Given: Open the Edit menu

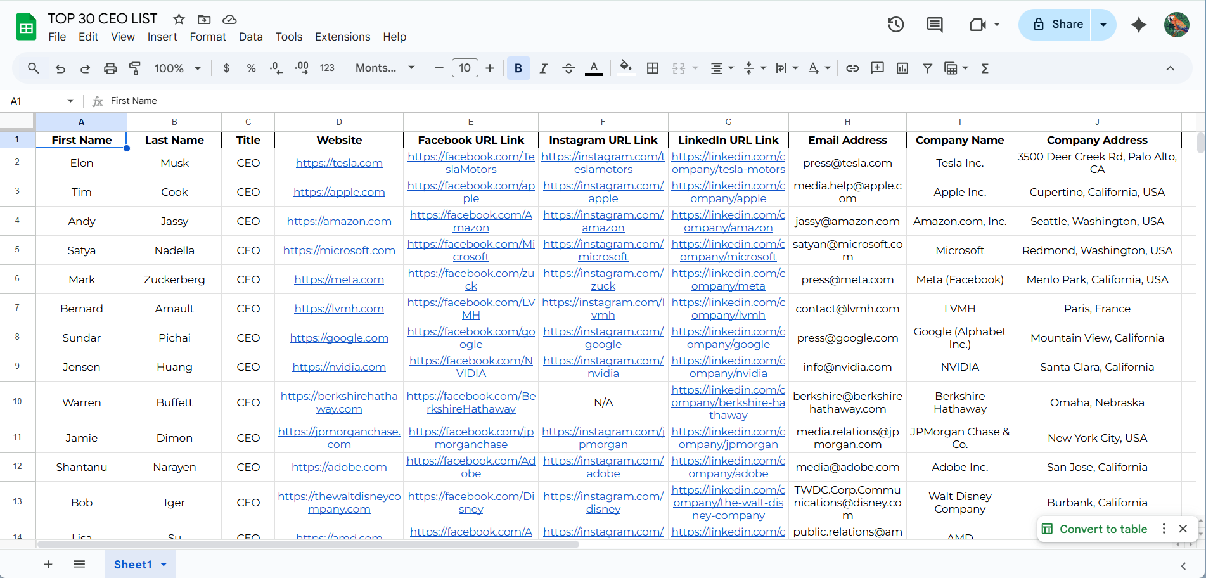Looking at the screenshot, I should point(88,37).
